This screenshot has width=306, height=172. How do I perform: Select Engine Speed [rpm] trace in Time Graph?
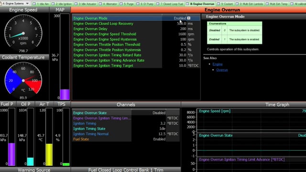pyautogui.click(x=215, y=111)
